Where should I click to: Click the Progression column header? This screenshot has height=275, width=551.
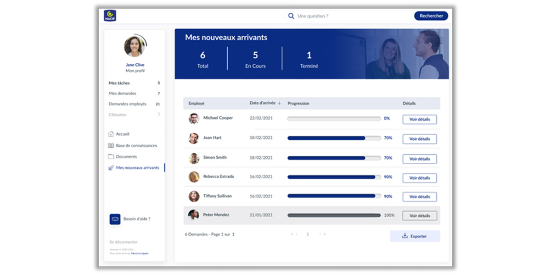[298, 104]
